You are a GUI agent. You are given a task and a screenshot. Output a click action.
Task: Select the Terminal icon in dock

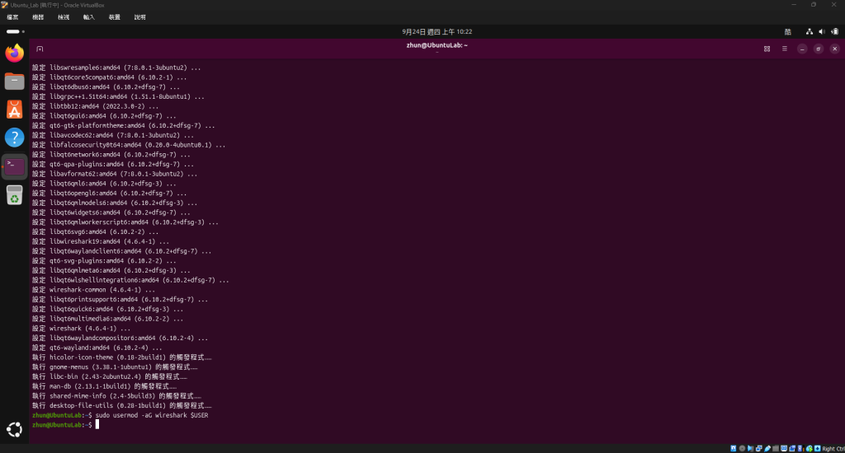pyautogui.click(x=15, y=166)
